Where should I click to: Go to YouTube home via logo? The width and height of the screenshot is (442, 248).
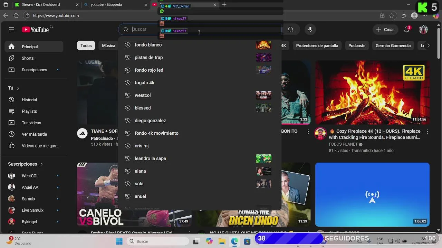point(35,30)
